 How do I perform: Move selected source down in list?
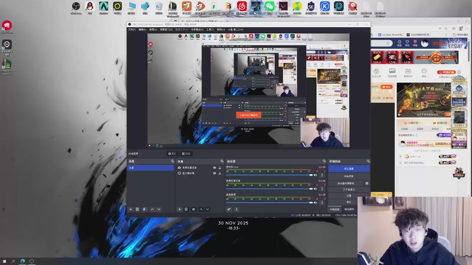click(208, 209)
